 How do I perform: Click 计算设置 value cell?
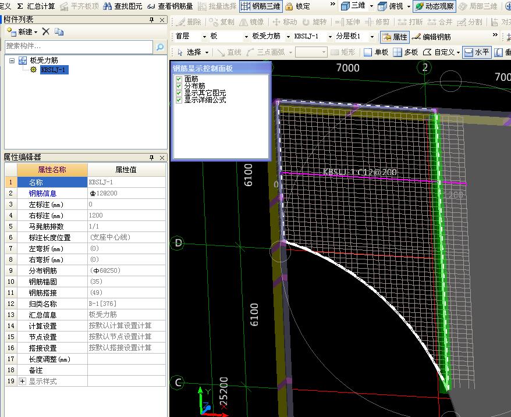coord(127,326)
